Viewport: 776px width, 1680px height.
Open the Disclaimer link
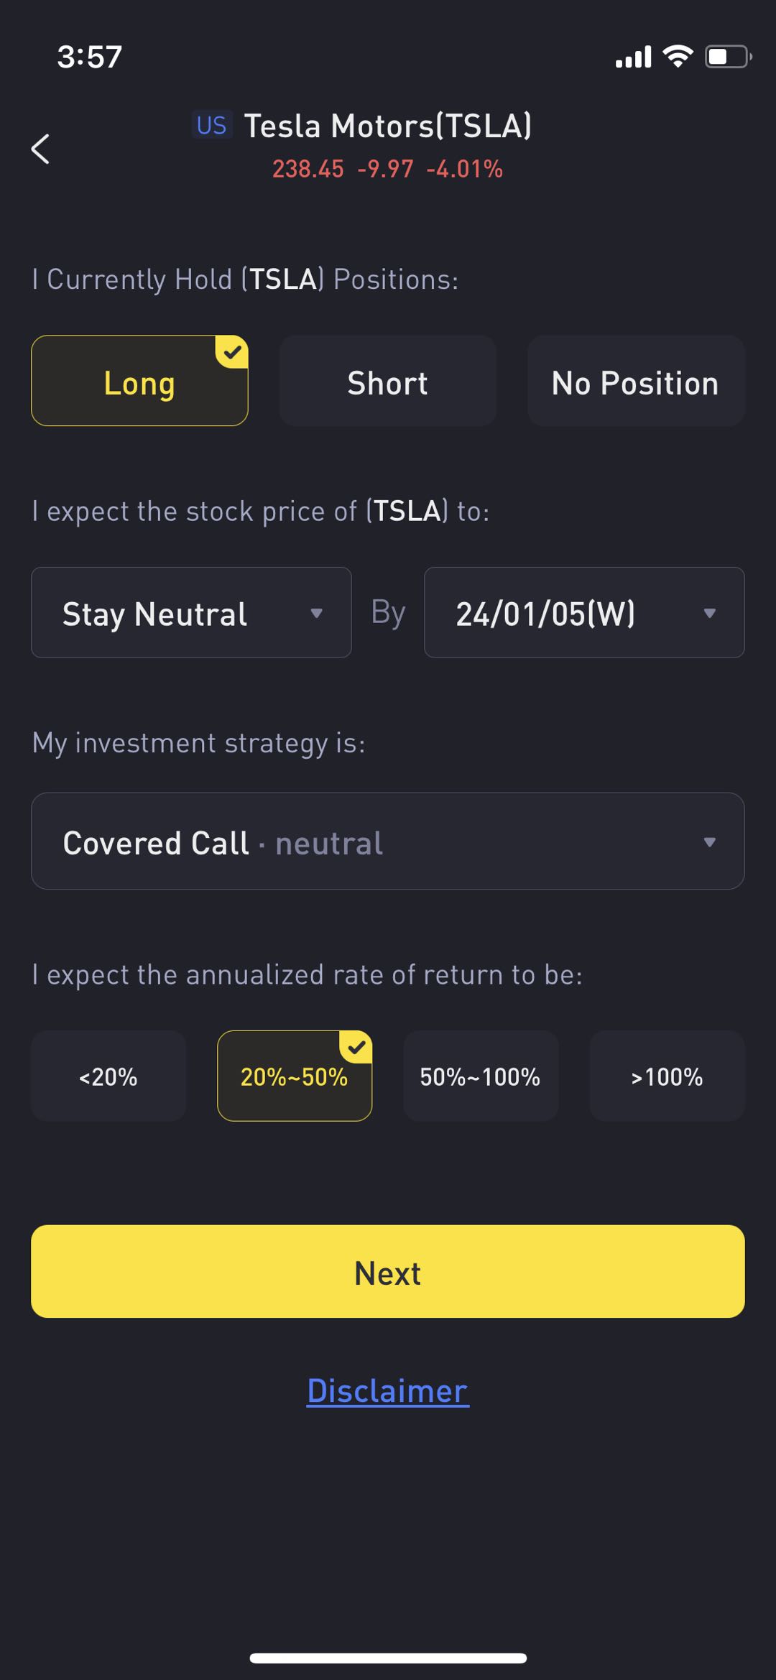(x=388, y=1390)
